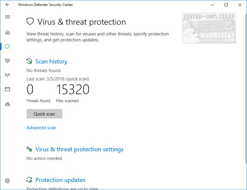Viewport: 247px width, 190px height.
Task: Go to the Home sidebar icon
Action: point(7,32)
